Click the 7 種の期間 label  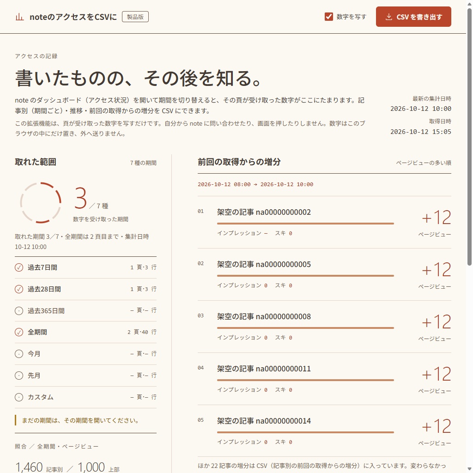click(143, 163)
